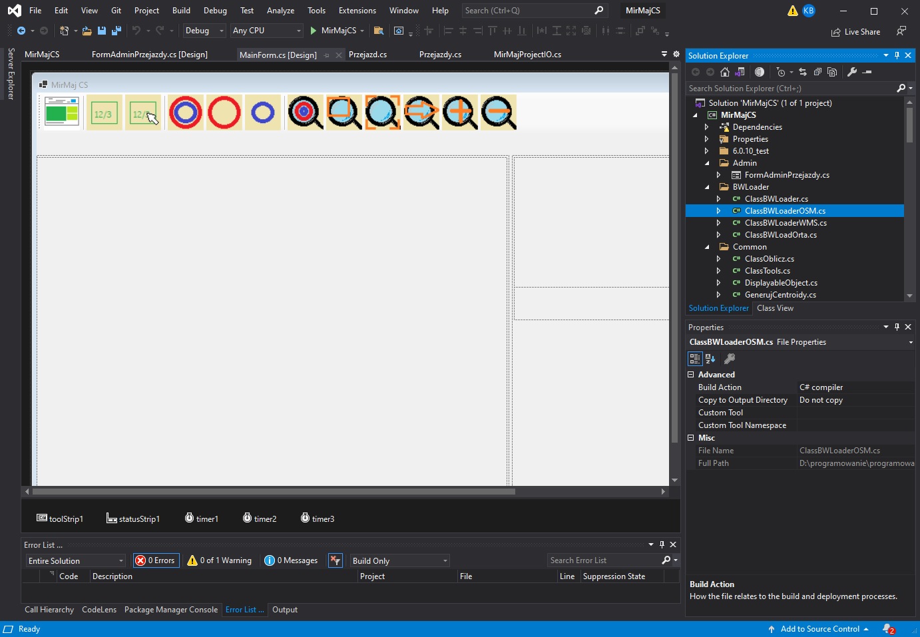Image resolution: width=920 pixels, height=637 pixels.
Task: Open the Output tab
Action: [285, 610]
